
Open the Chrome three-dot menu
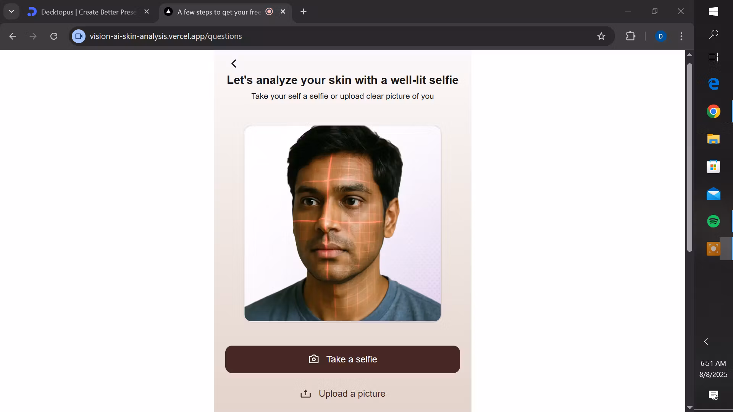click(681, 36)
